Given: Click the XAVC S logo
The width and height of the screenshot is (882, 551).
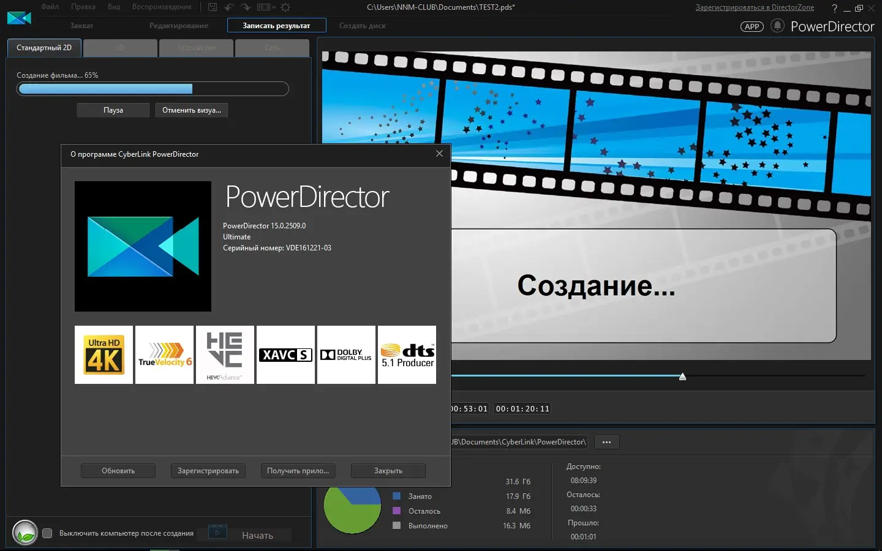Looking at the screenshot, I should point(285,355).
